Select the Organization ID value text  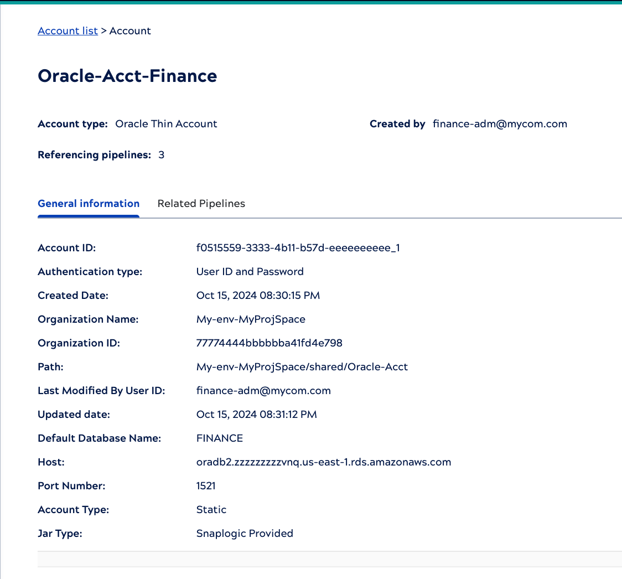(x=269, y=343)
